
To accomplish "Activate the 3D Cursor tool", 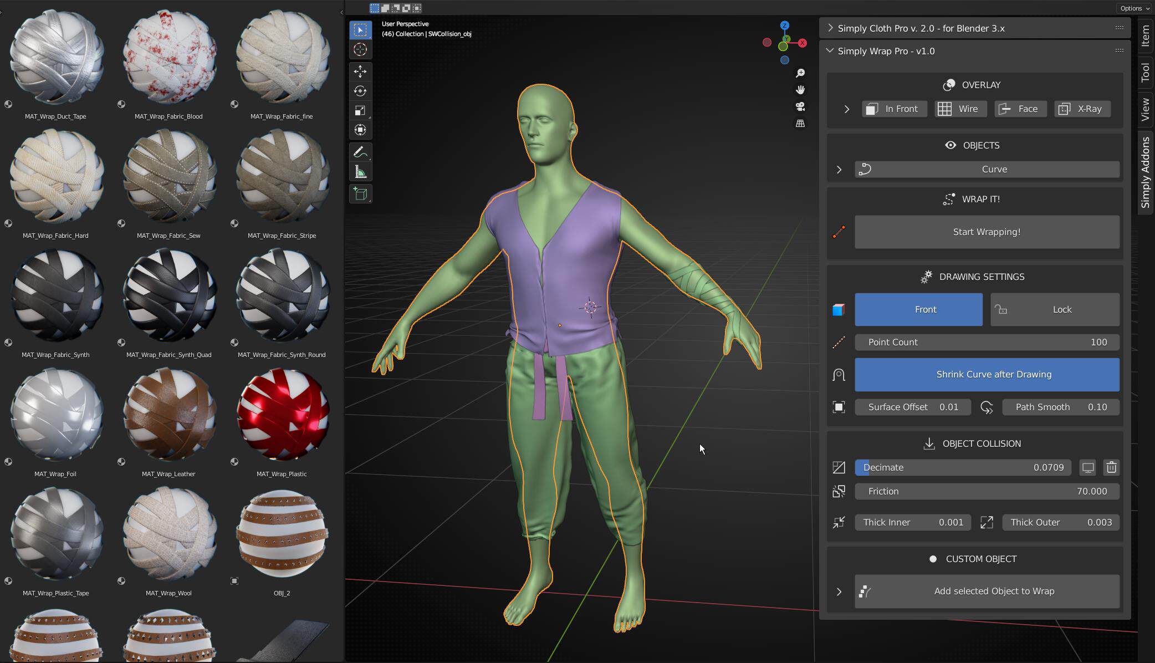I will click(x=360, y=50).
